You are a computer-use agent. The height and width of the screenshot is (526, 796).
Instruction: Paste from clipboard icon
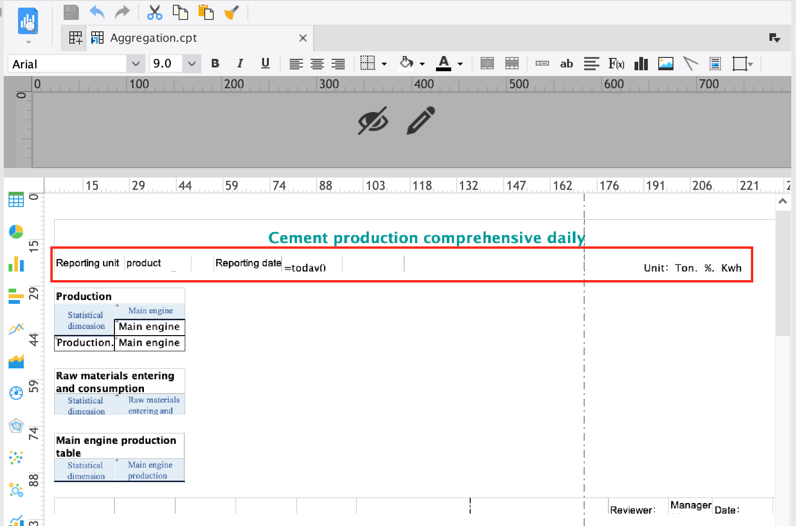tap(206, 12)
